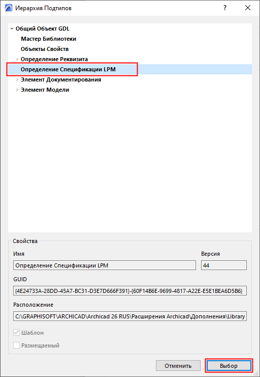260x377 pixels.
Task: Click the resize grip in dialog corner
Action: tap(256, 373)
